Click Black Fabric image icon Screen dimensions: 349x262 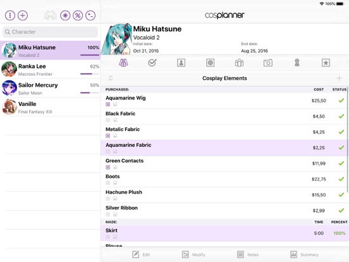tap(115, 120)
